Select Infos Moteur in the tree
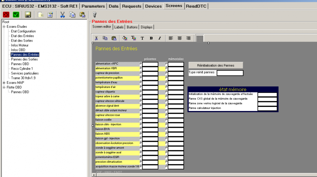The image size is (317, 177). tap(20, 45)
